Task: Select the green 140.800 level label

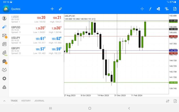Action: coord(173,82)
